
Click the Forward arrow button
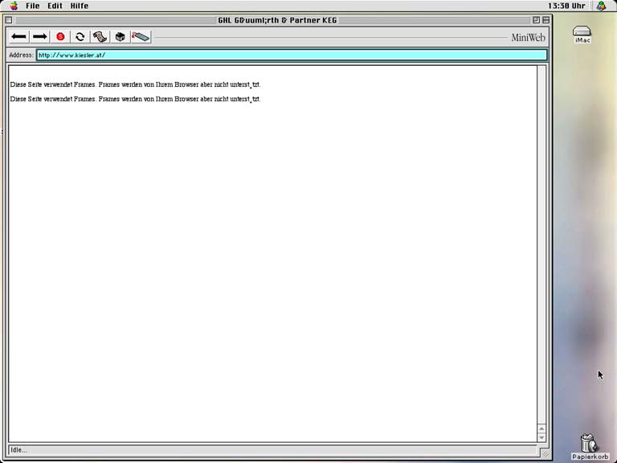40,37
